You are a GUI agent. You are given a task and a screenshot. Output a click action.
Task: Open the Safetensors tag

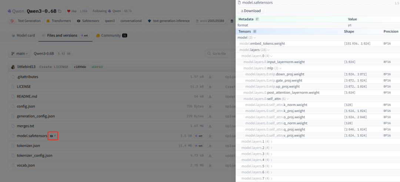(88, 21)
